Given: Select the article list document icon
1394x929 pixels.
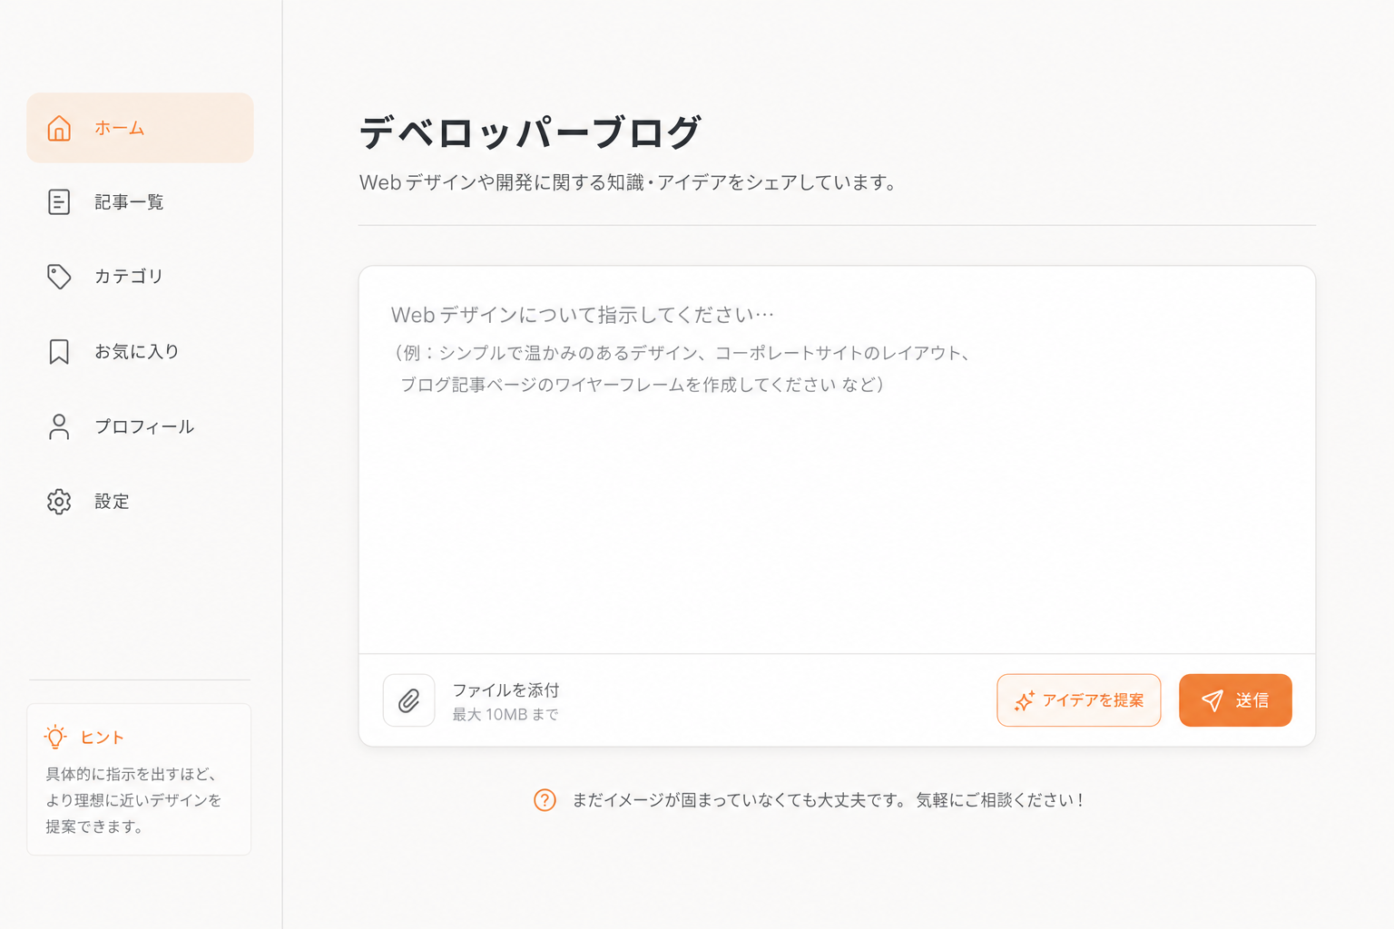Looking at the screenshot, I should (x=59, y=202).
